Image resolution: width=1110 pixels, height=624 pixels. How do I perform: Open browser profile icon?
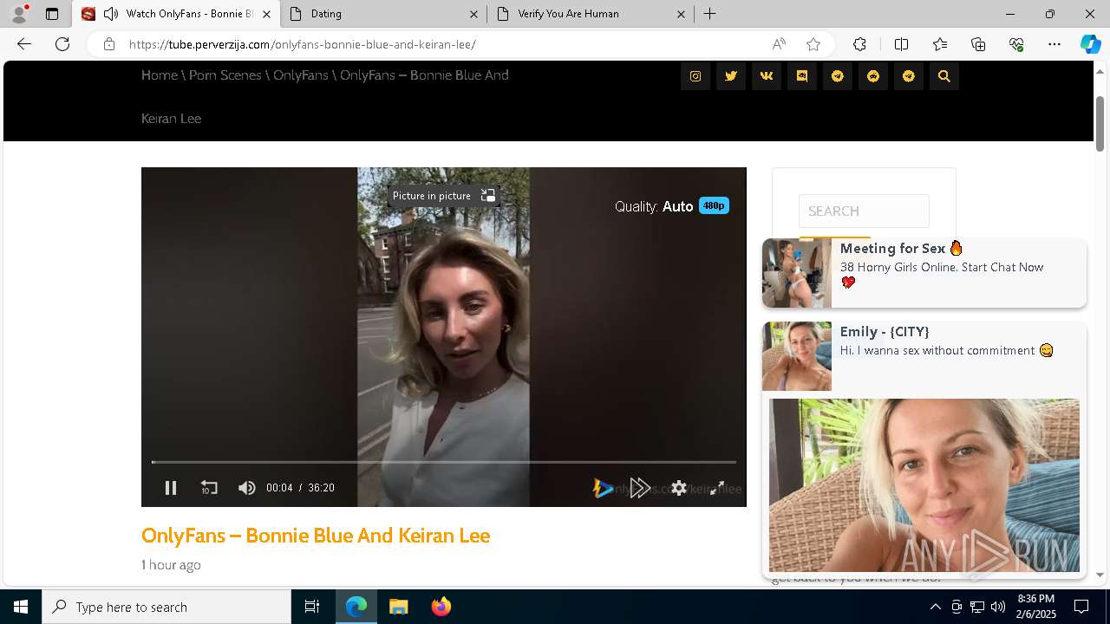coord(19,14)
